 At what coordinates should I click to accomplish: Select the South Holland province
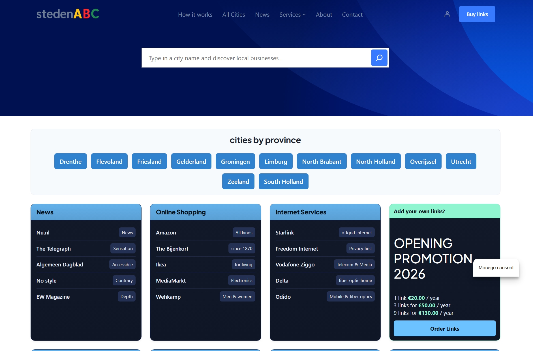coord(284,181)
